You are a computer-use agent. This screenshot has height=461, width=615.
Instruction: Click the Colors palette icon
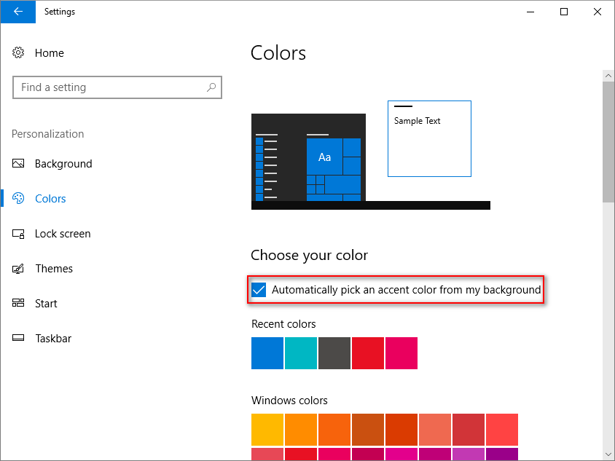19,199
